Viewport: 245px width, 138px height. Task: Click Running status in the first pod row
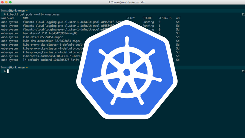click(148, 22)
